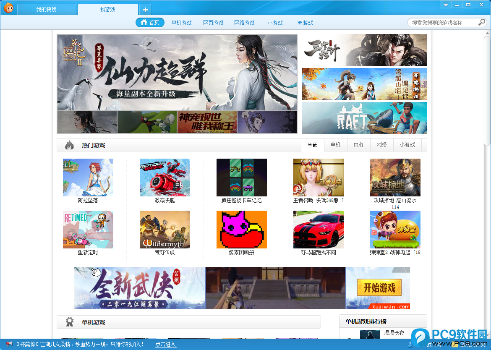Click 像素图画册 title link
Screen dimensions: 491x350
pos(241,252)
